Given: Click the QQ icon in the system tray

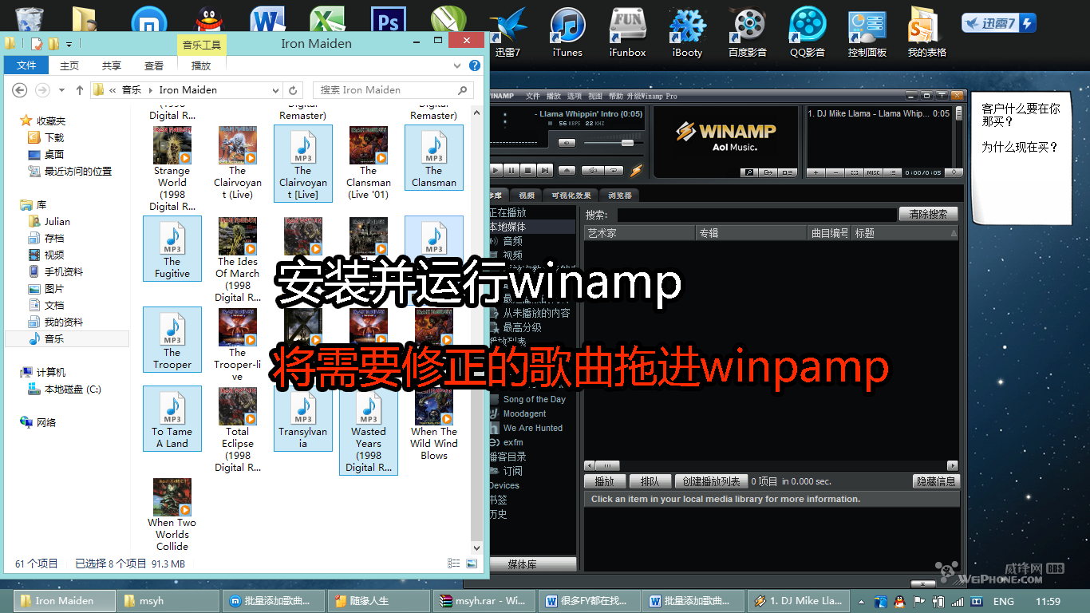Looking at the screenshot, I should click(899, 601).
